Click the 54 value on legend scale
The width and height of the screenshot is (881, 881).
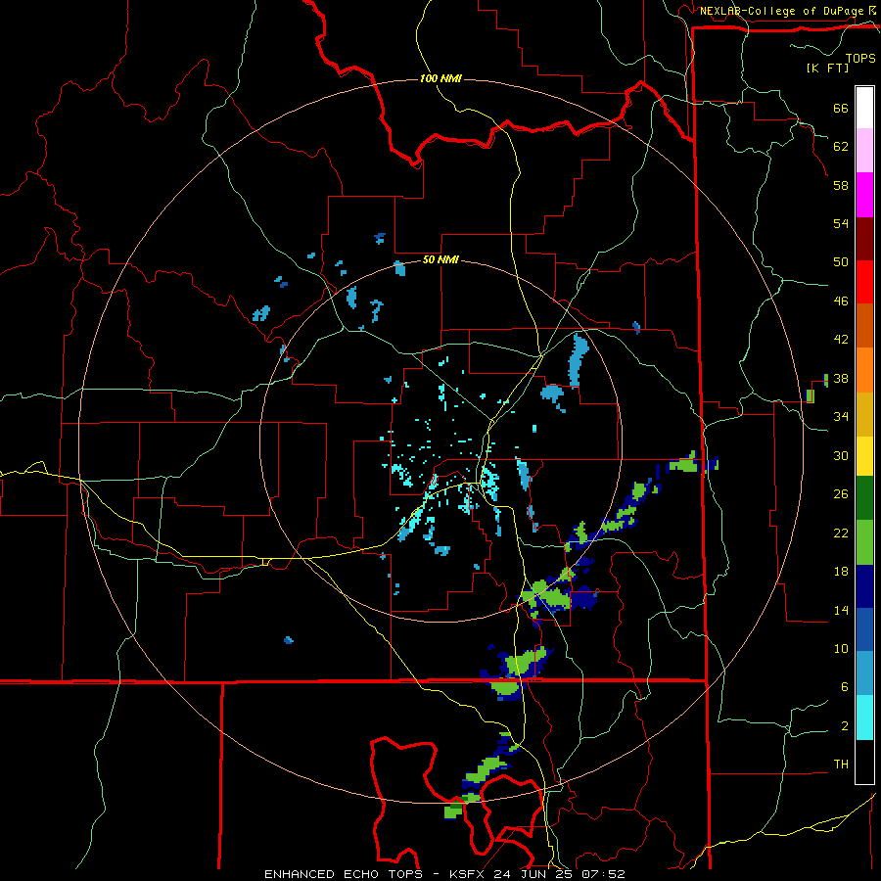tap(841, 223)
